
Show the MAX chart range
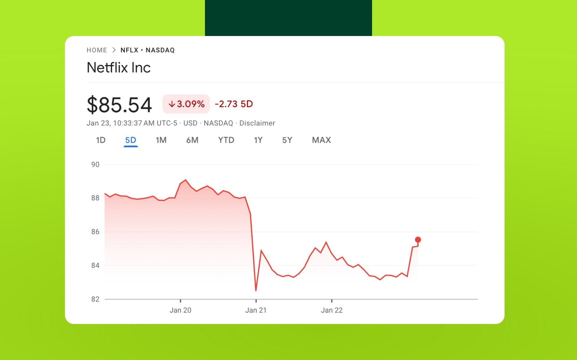click(x=321, y=140)
